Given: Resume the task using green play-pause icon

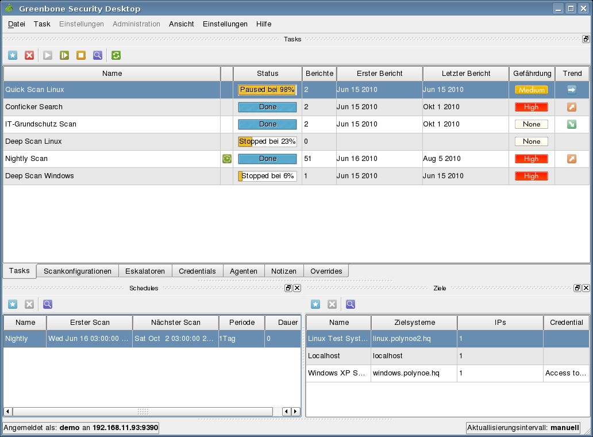Looking at the screenshot, I should pos(64,55).
